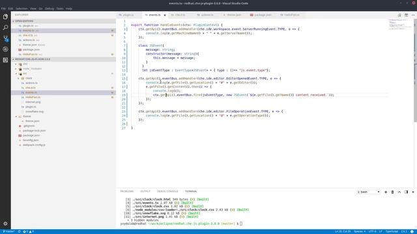This screenshot has height=234, width=417.
Task: Click the feedback smiley icon
Action: click(412, 231)
